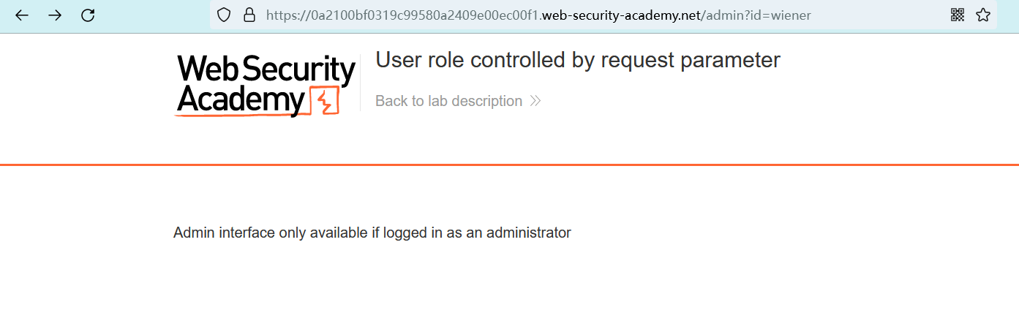Click the Web Security Academy logo
The height and width of the screenshot is (332, 1019).
266,85
